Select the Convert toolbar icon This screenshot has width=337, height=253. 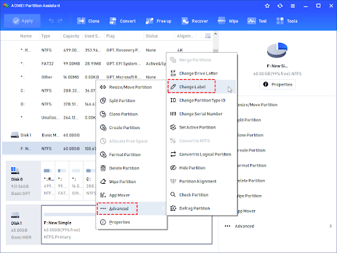click(122, 21)
